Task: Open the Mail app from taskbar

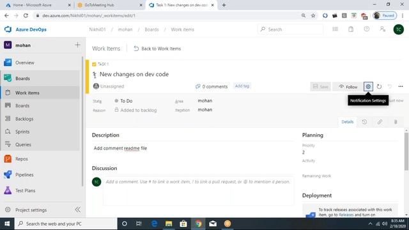Action: click(x=213, y=224)
